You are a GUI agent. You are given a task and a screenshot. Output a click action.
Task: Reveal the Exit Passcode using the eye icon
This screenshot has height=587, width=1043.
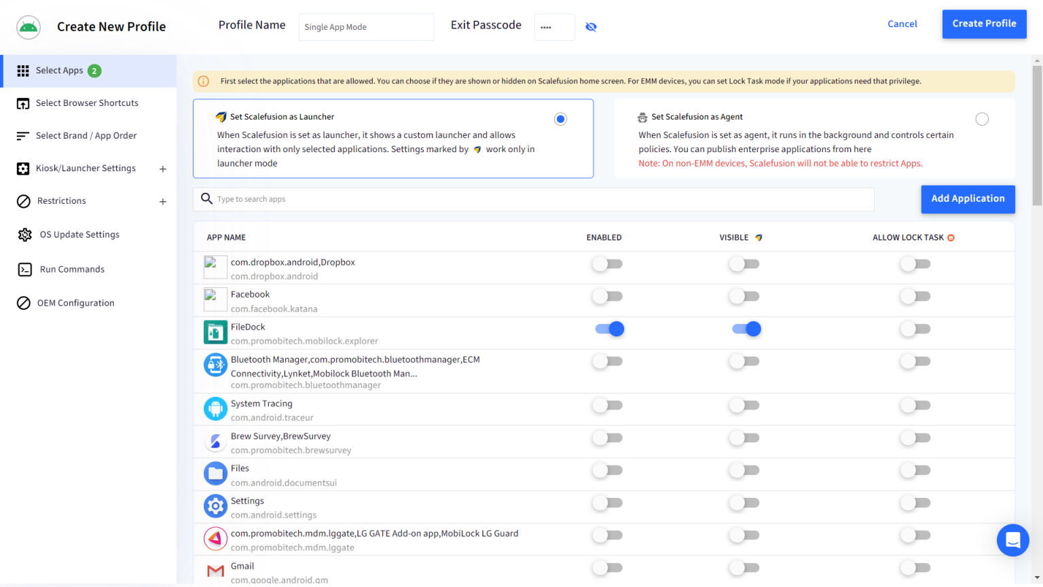591,26
